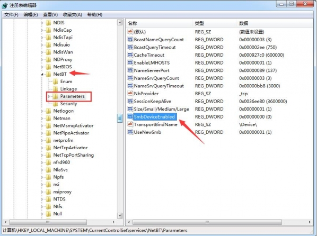The height and width of the screenshot is (236, 317).
Task: Select the NetTcpActivator tree item
Action: (x=71, y=148)
